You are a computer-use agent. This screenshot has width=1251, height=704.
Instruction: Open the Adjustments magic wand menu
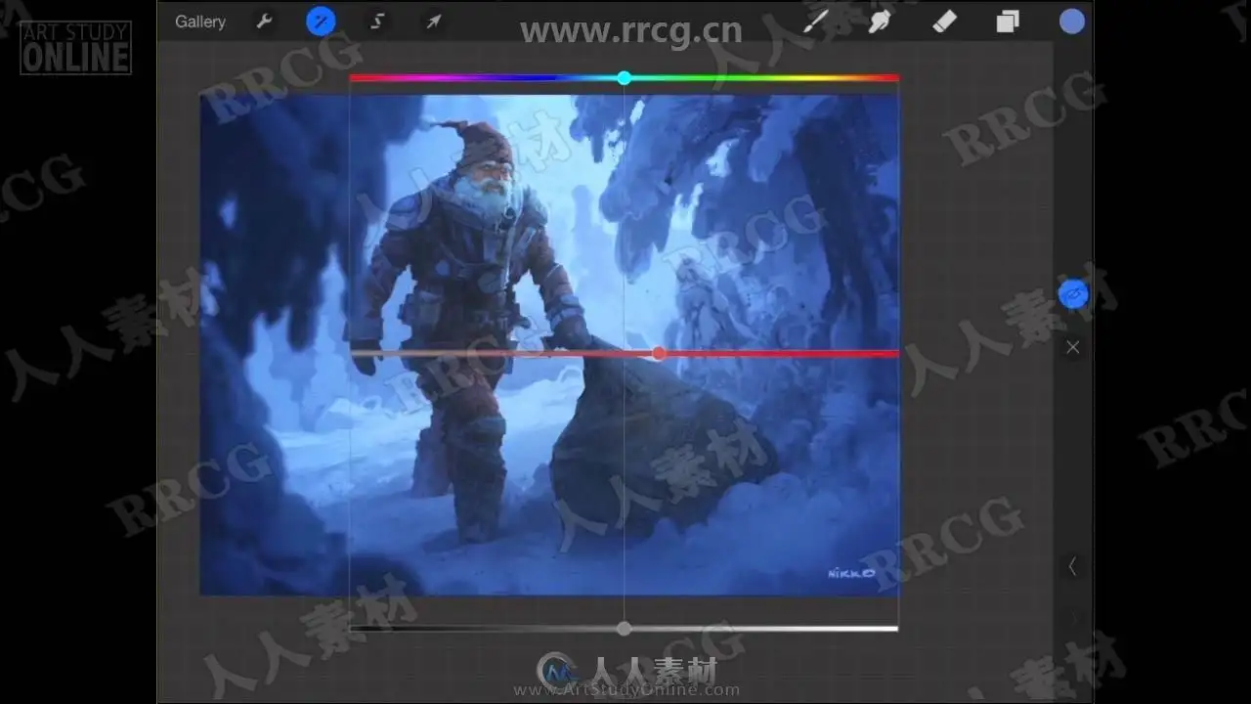[321, 21]
